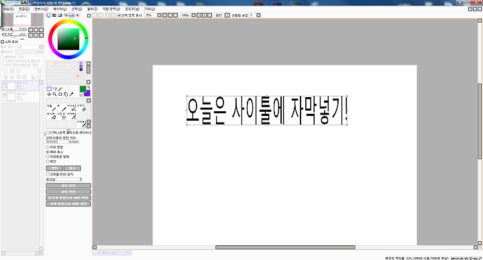Confirm the transform with 확인 button

click(54, 168)
